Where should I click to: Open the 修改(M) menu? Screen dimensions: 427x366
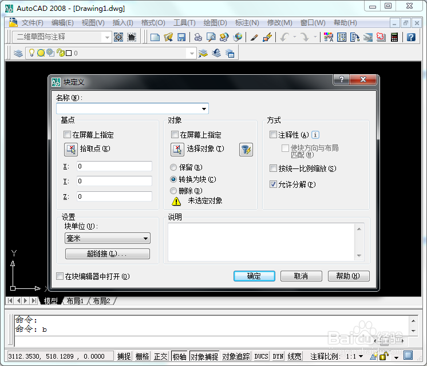coord(280,23)
